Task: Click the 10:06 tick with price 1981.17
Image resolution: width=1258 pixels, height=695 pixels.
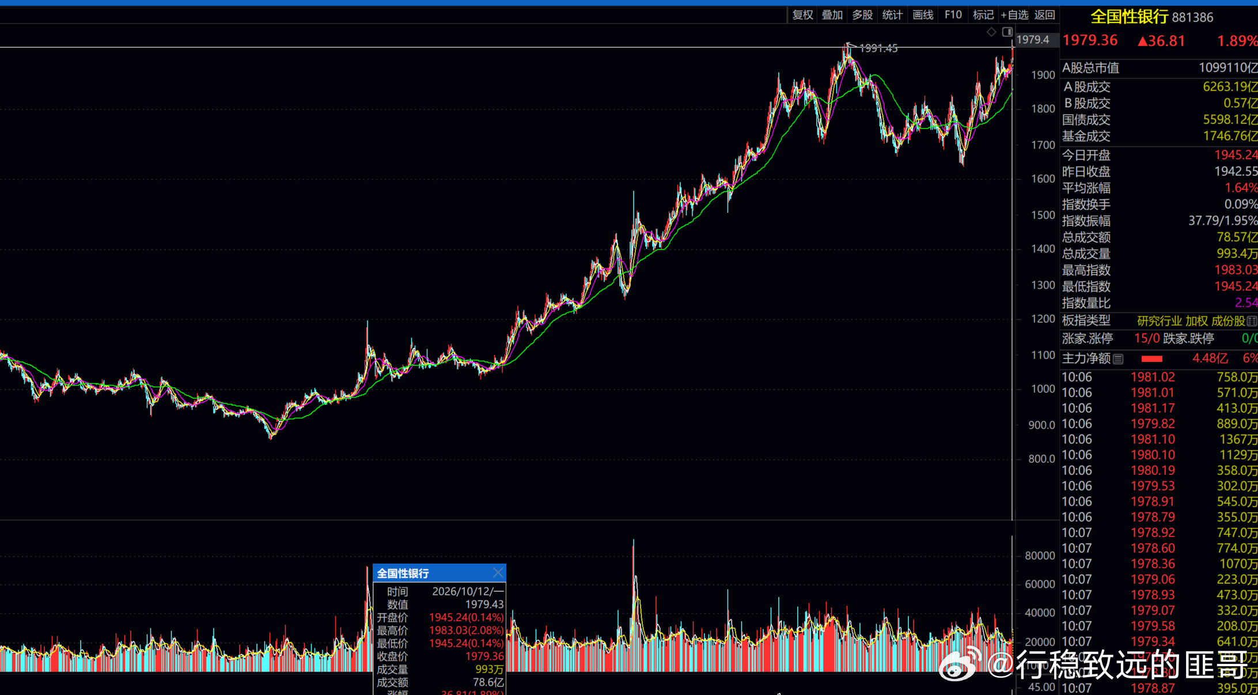Action: point(1159,409)
